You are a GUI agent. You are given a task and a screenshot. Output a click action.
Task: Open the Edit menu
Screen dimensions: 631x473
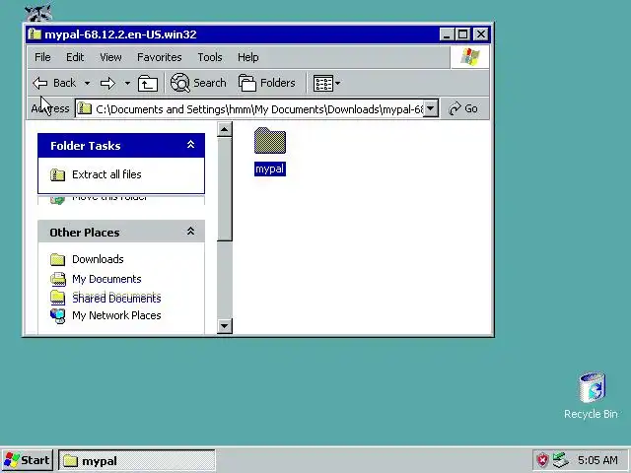(x=75, y=57)
